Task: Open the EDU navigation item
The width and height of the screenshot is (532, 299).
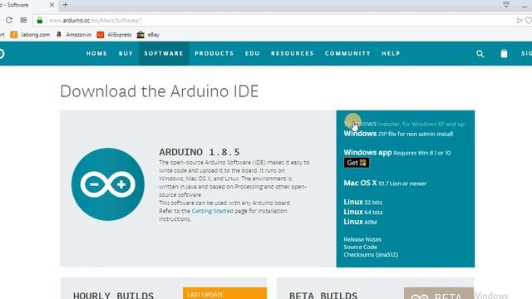Action: coord(253,53)
